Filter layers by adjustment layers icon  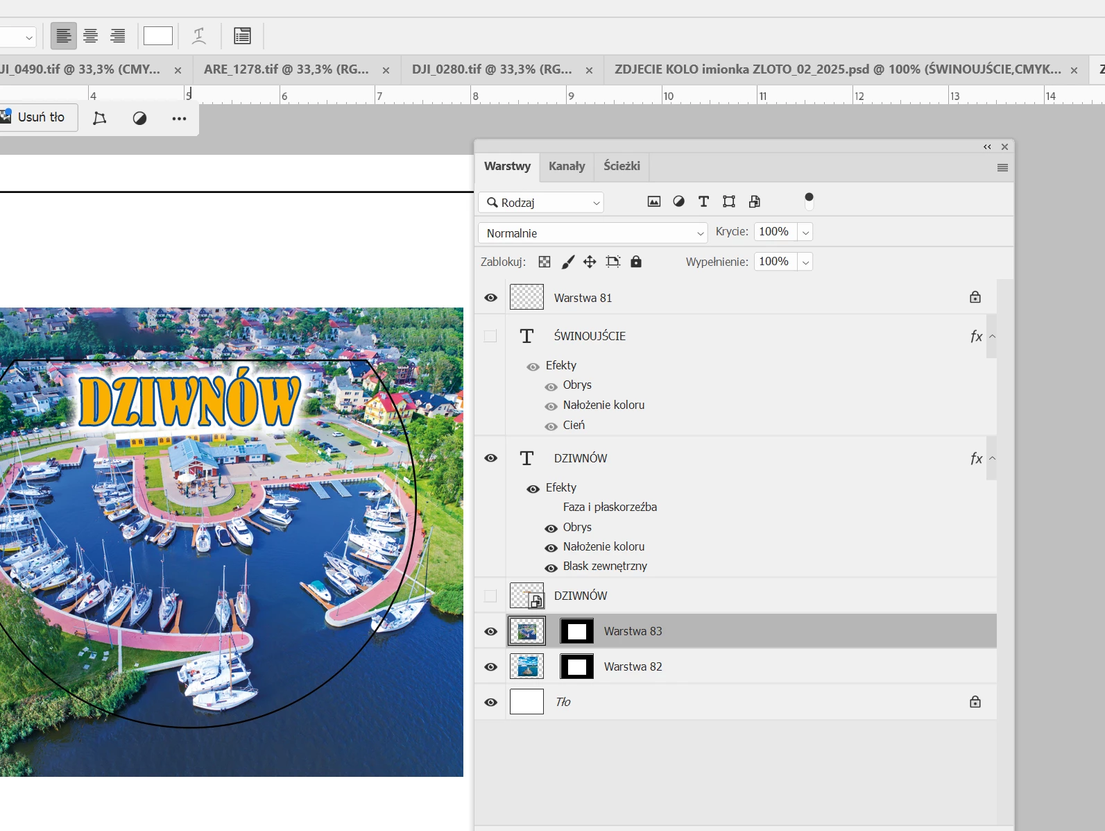coord(678,201)
